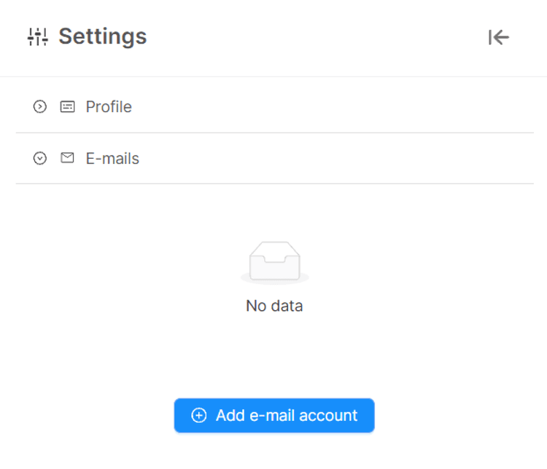Image resolution: width=547 pixels, height=469 pixels.
Task: Open the Profile section label
Action: [109, 107]
